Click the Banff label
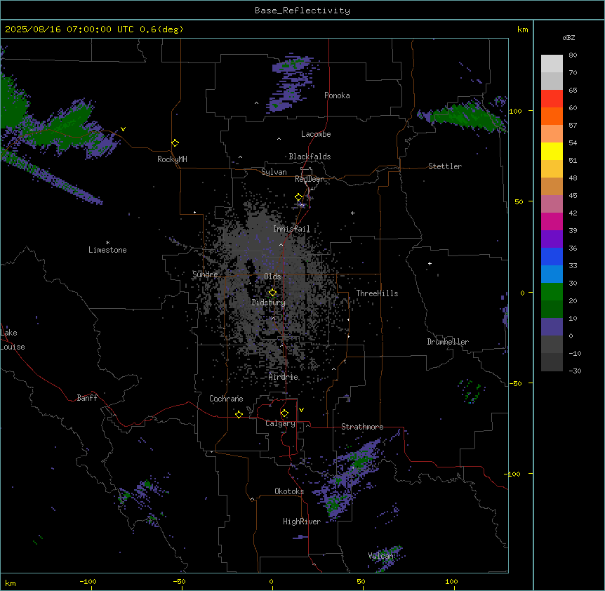Viewport: 605px width, 591px height. coord(87,398)
